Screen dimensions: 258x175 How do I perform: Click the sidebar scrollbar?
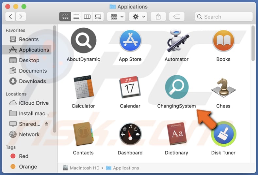[55, 79]
